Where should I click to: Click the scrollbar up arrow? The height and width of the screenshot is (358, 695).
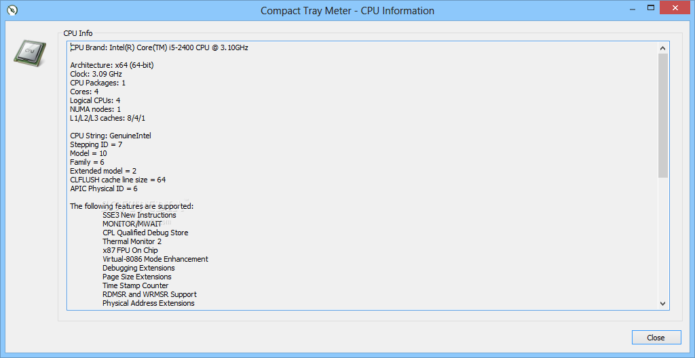662,48
